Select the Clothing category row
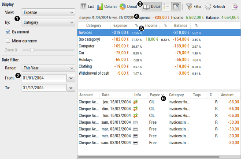This screenshot has height=159, width=241. pyautogui.click(x=159, y=66)
